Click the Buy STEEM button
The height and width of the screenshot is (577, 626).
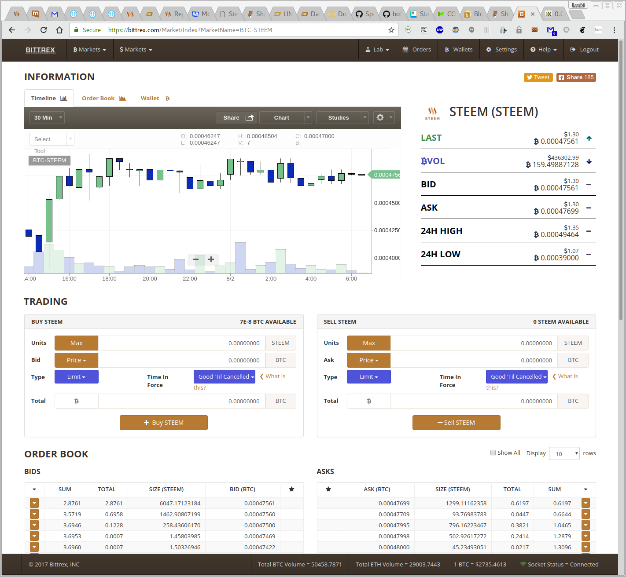[164, 423]
